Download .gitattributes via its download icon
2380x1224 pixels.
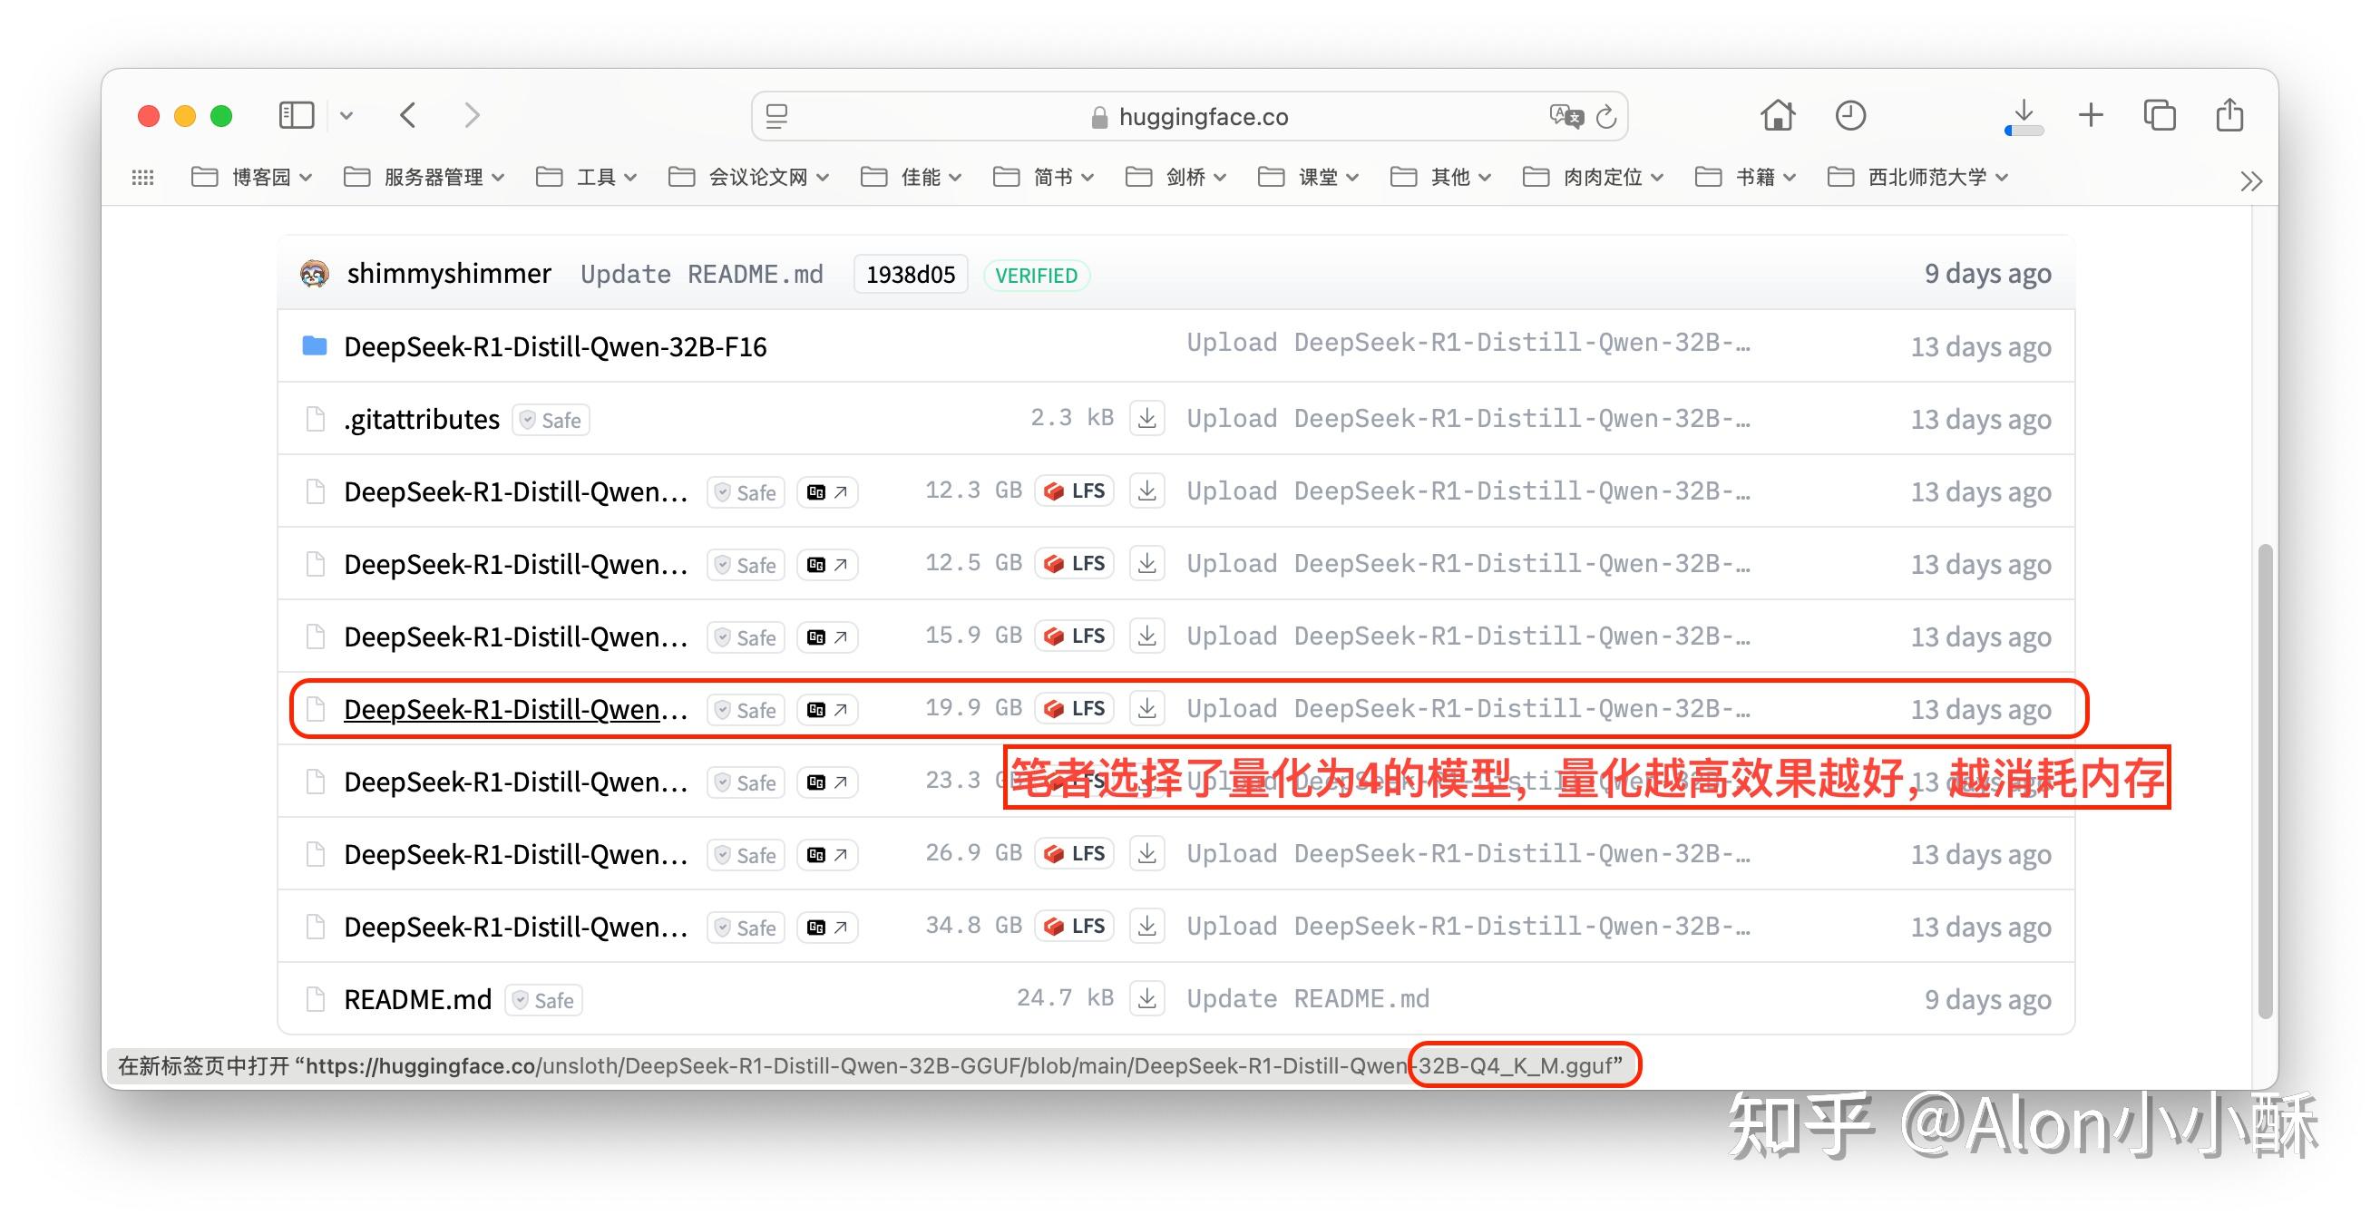(x=1146, y=418)
